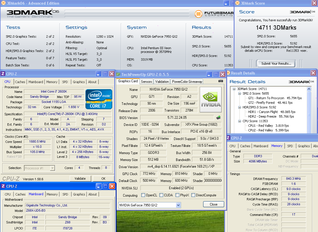This screenshot has height=232, width=318.
Task: Click the NVIDIA SLI Enabled (2 GPUs) field
Action: (x=181, y=188)
